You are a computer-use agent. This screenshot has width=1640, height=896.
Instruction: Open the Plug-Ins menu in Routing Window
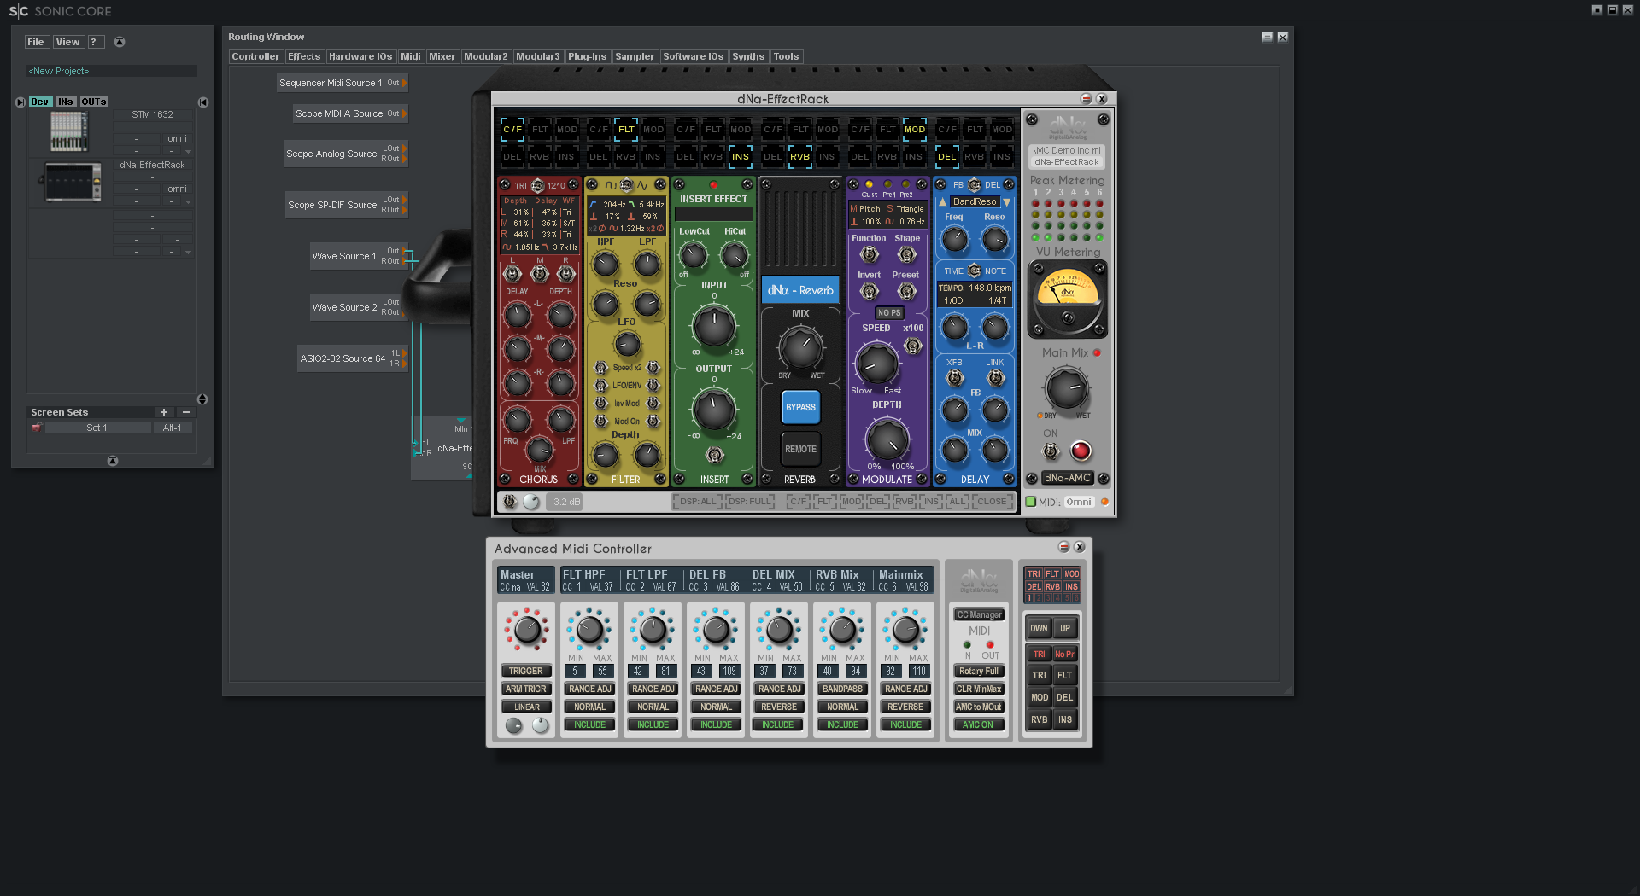coord(587,56)
